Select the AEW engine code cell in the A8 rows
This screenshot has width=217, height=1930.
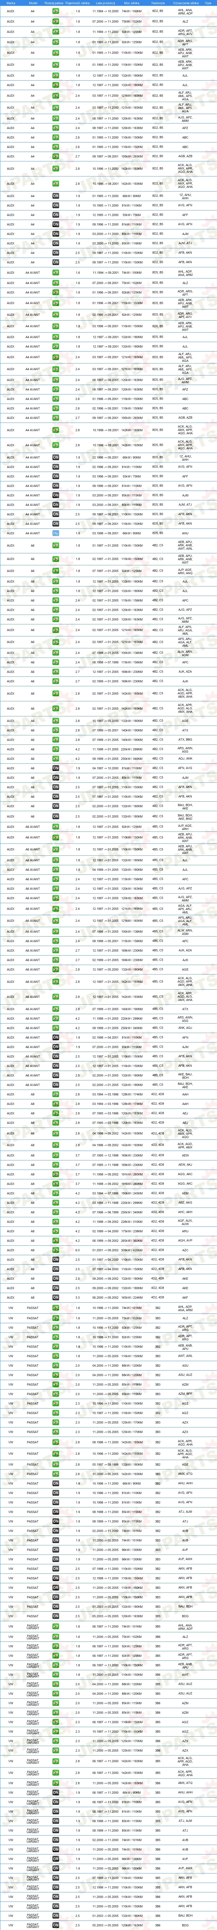tap(185, 1155)
